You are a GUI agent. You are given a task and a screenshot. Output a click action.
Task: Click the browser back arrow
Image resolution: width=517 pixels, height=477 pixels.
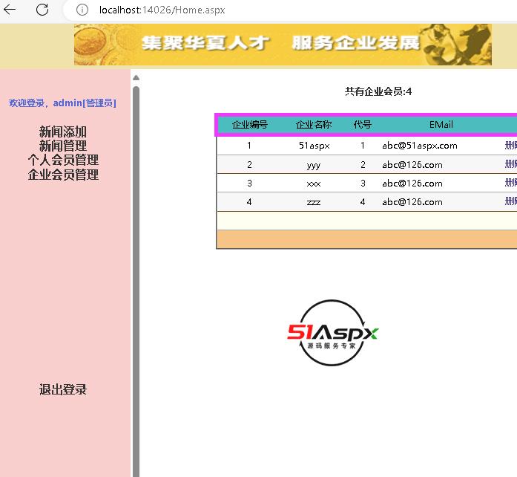tap(10, 10)
